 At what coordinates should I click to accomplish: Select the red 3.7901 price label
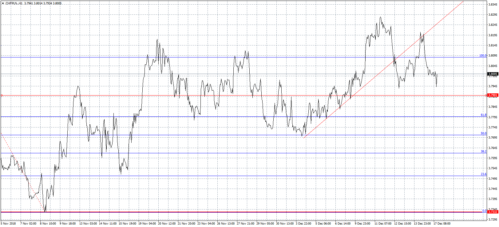493,95
